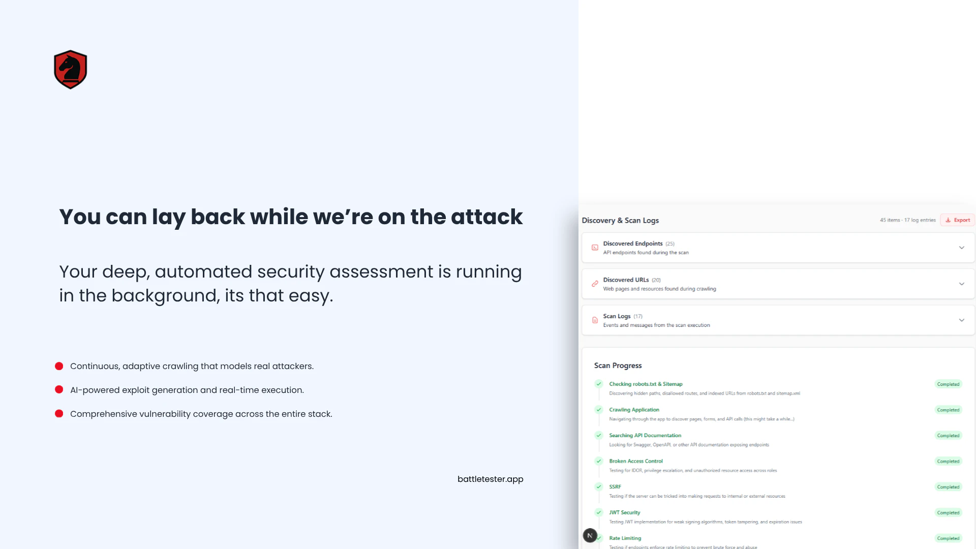This screenshot has height=549, width=976.
Task: Click the battletester.app link text
Action: click(490, 479)
